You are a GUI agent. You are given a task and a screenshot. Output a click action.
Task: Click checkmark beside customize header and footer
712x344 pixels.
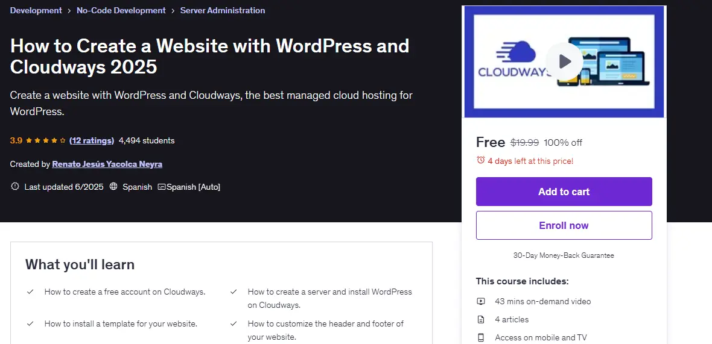coord(234,324)
